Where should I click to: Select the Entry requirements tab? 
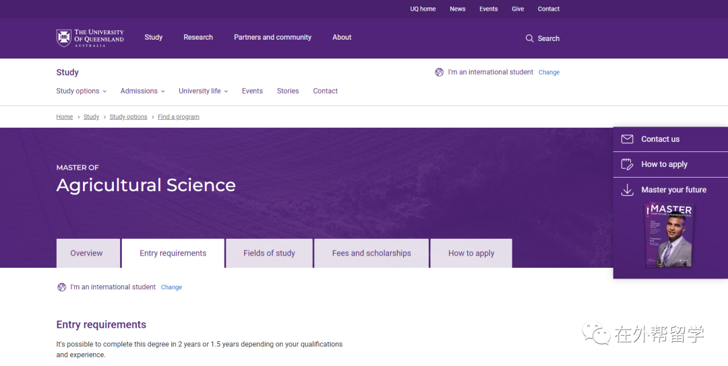(173, 253)
